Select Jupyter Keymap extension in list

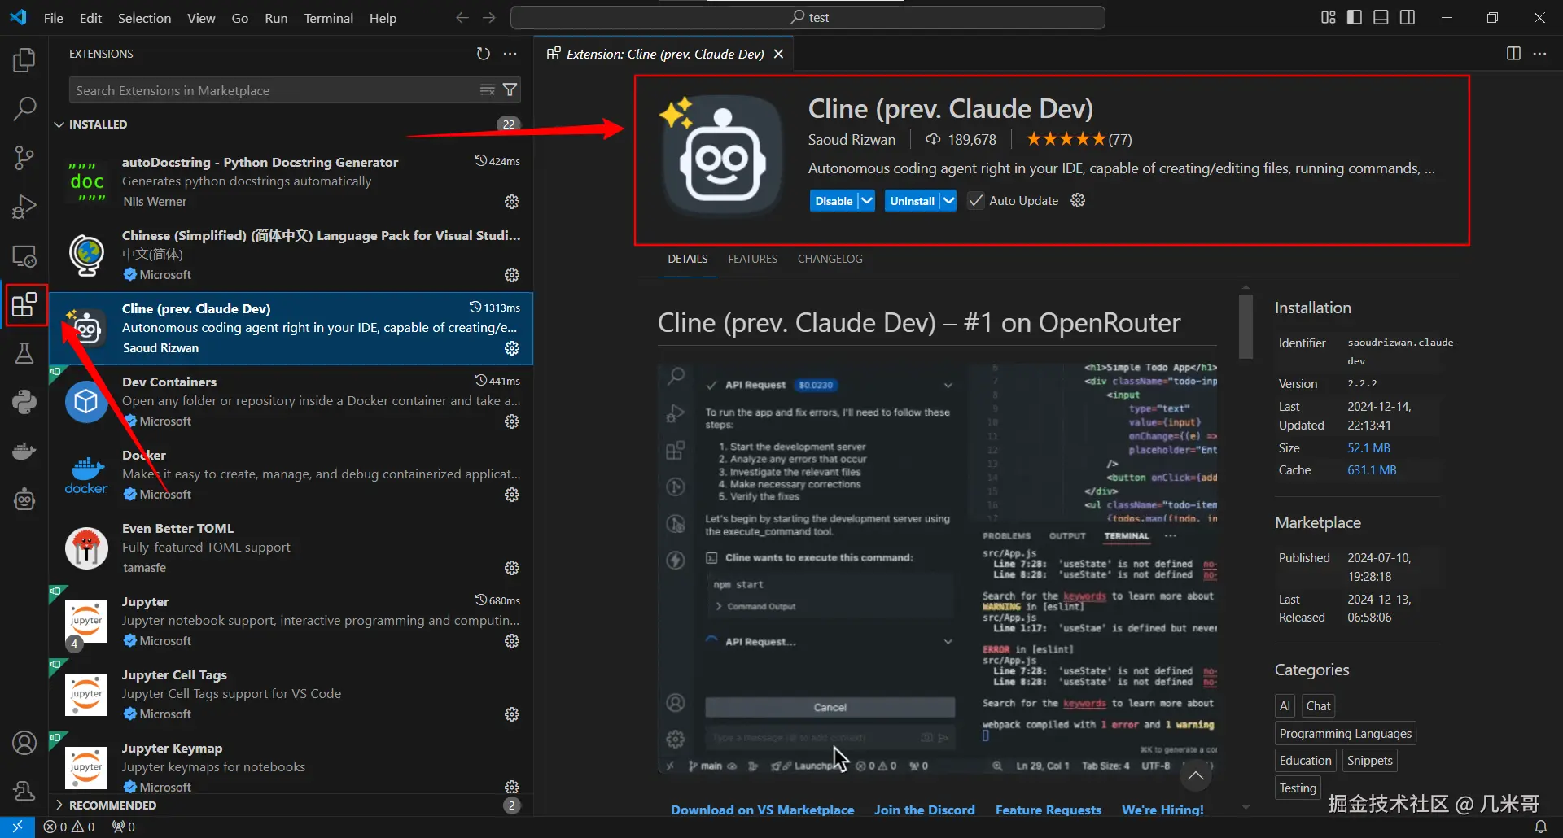pos(291,764)
